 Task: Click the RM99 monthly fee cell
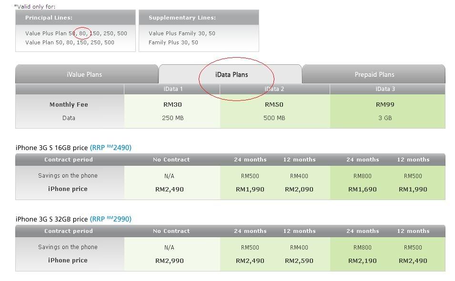click(x=385, y=104)
